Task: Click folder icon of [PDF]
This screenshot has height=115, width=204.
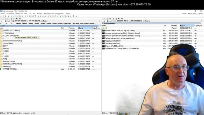Action: [x=1, y=59]
